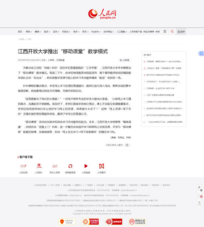Click the share article icon

[127, 145]
